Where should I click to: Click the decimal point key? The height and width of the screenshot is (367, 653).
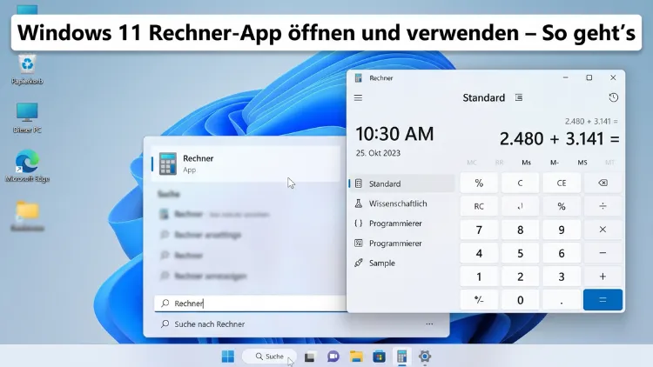pyautogui.click(x=562, y=299)
